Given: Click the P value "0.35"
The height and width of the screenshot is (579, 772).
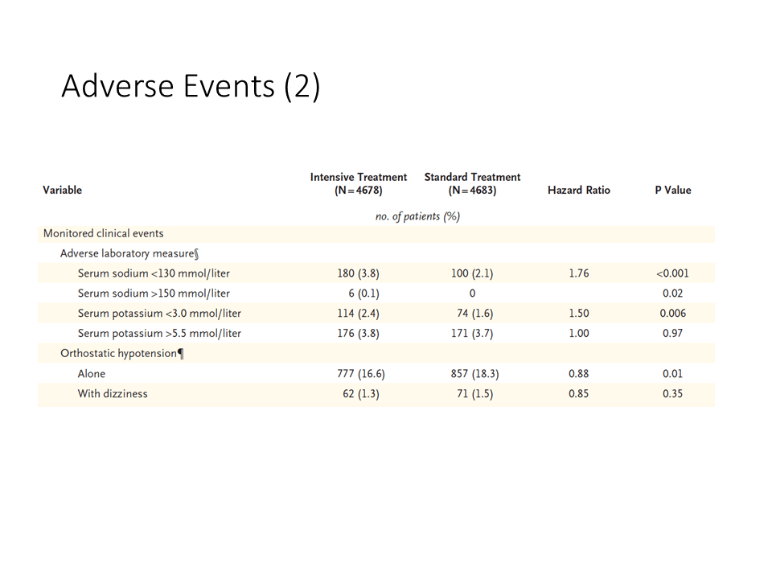Looking at the screenshot, I should (x=672, y=394).
